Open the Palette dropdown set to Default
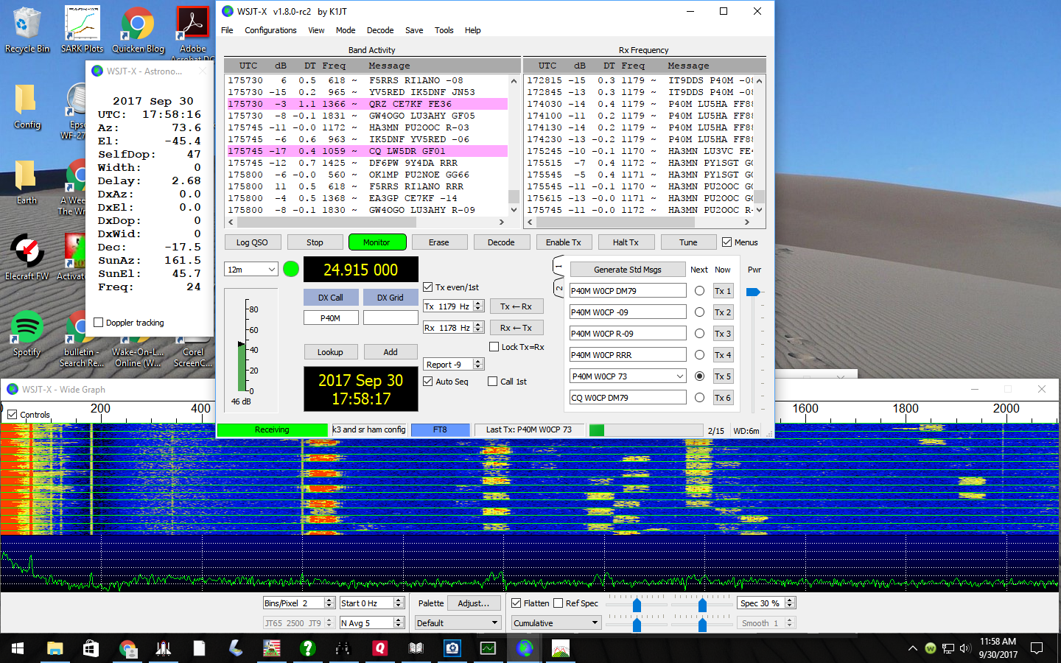Viewport: 1061px width, 663px height. click(x=457, y=622)
